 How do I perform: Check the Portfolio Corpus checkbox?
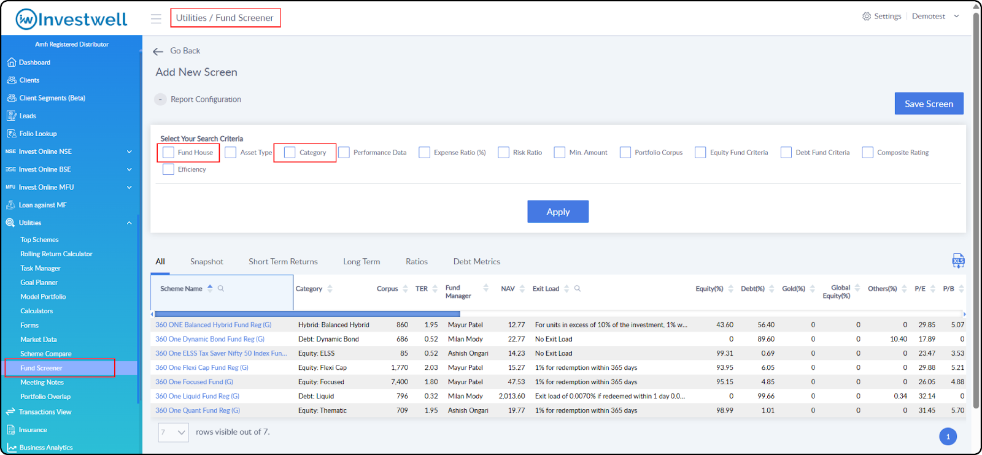625,153
